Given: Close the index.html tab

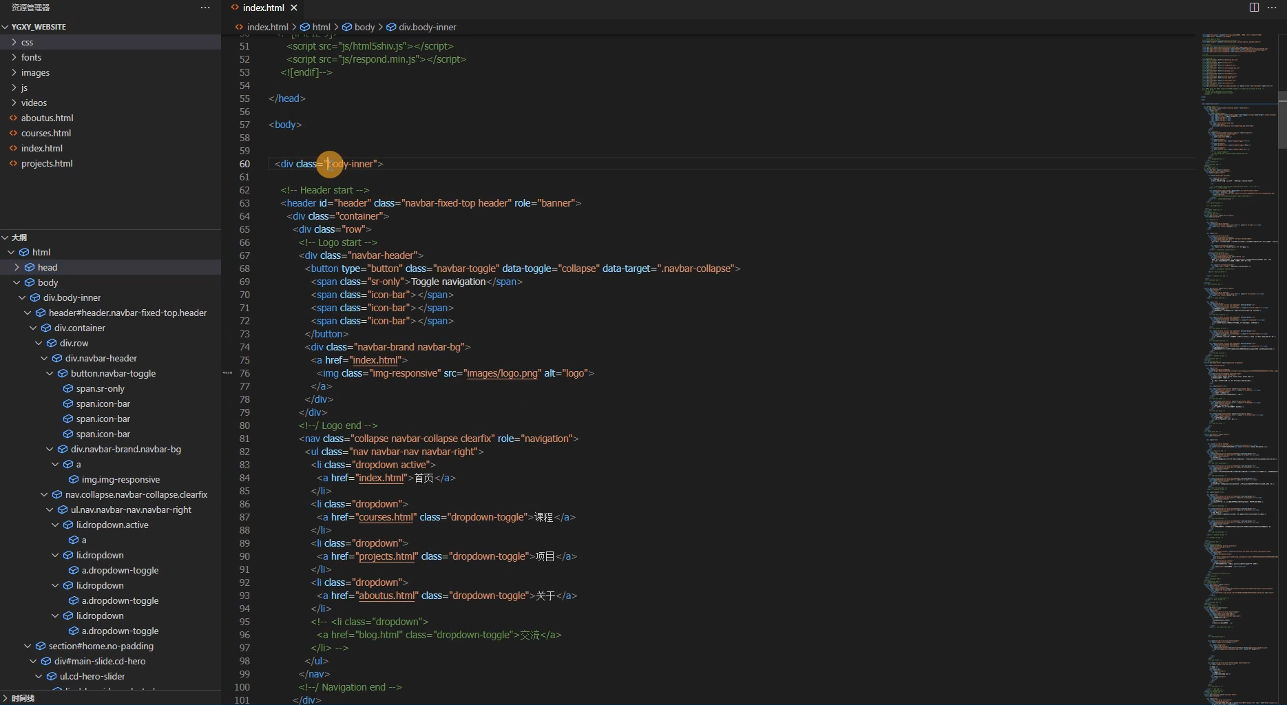Looking at the screenshot, I should (294, 8).
